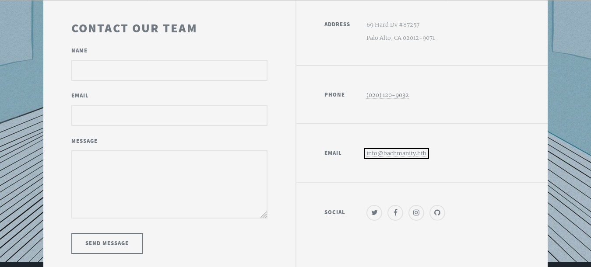Click the Message label above the text area
This screenshot has height=267, width=591.
[84, 141]
